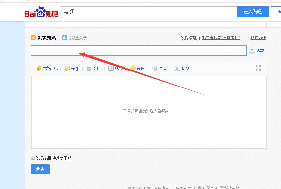
Task: Select the 付费可见 (paid visibility) tool
Action: click(47, 68)
